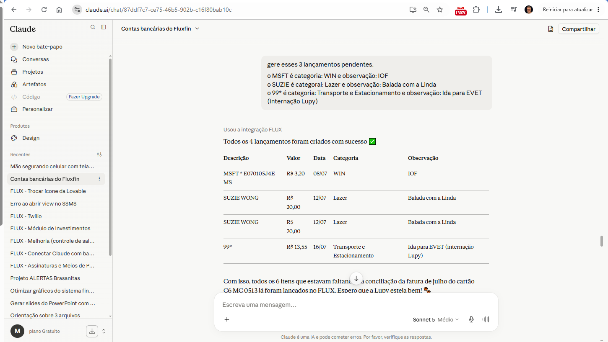This screenshot has width=608, height=342.
Task: Click the page vertical scrollbar thumb
Action: tap(601, 242)
